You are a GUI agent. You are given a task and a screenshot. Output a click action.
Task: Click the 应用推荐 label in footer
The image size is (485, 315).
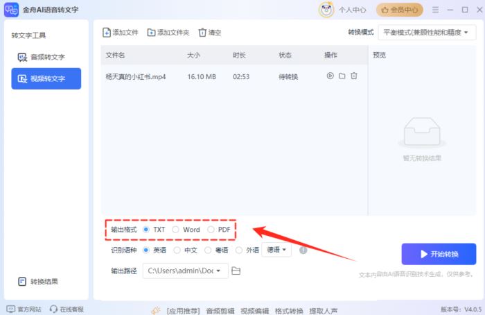click(183, 311)
